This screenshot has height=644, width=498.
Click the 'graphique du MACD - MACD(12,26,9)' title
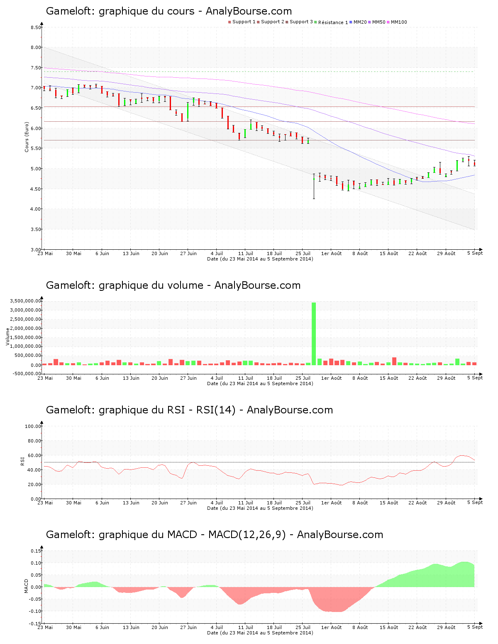coord(192,535)
